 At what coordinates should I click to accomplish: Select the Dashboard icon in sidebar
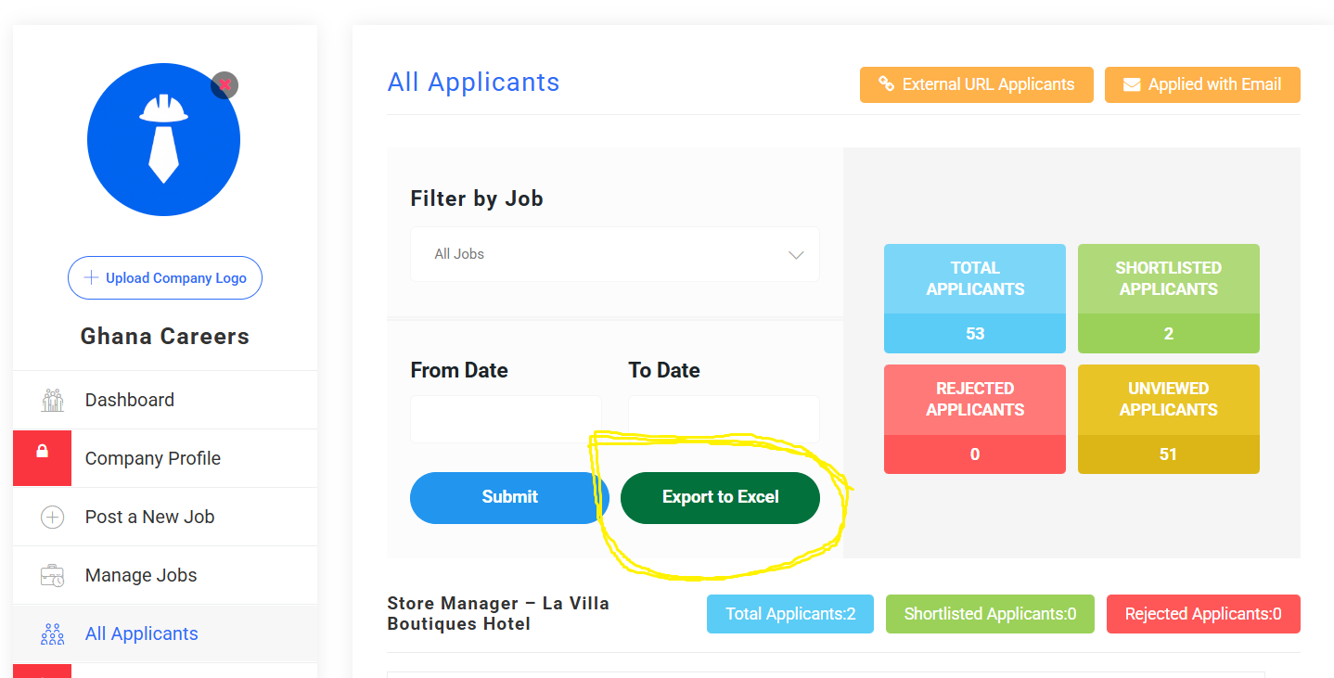click(x=52, y=399)
